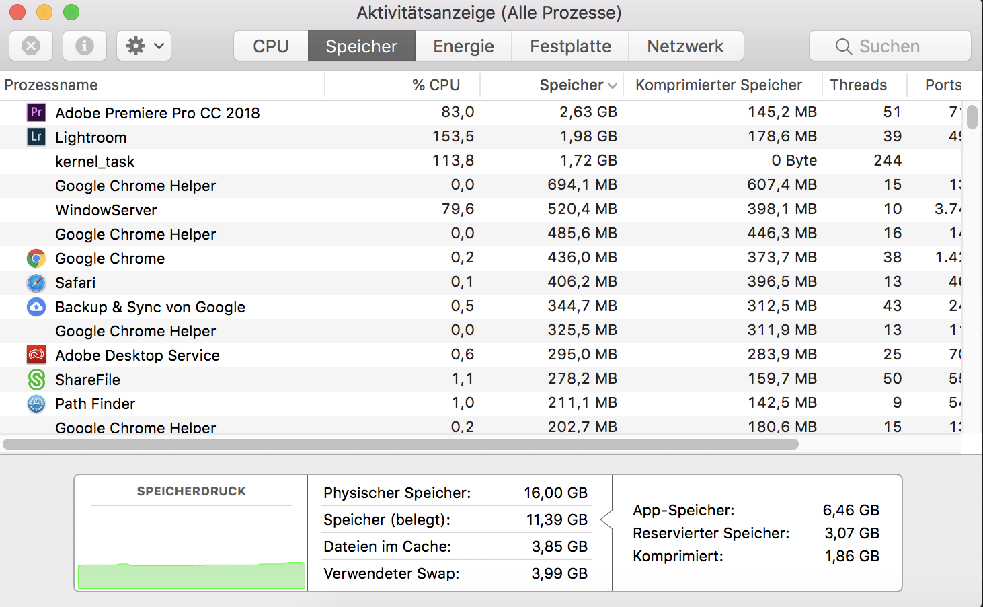The width and height of the screenshot is (983, 607).
Task: Click the Google Chrome icon in list
Action: (36, 258)
